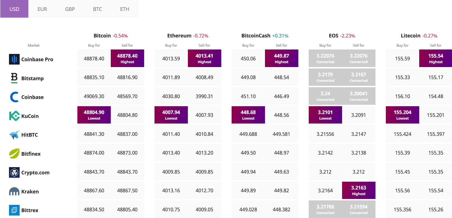The width and height of the screenshot is (452, 218).
Task: Click Bittrex BitcoinCash sell price 448.382
Action: (x=282, y=209)
